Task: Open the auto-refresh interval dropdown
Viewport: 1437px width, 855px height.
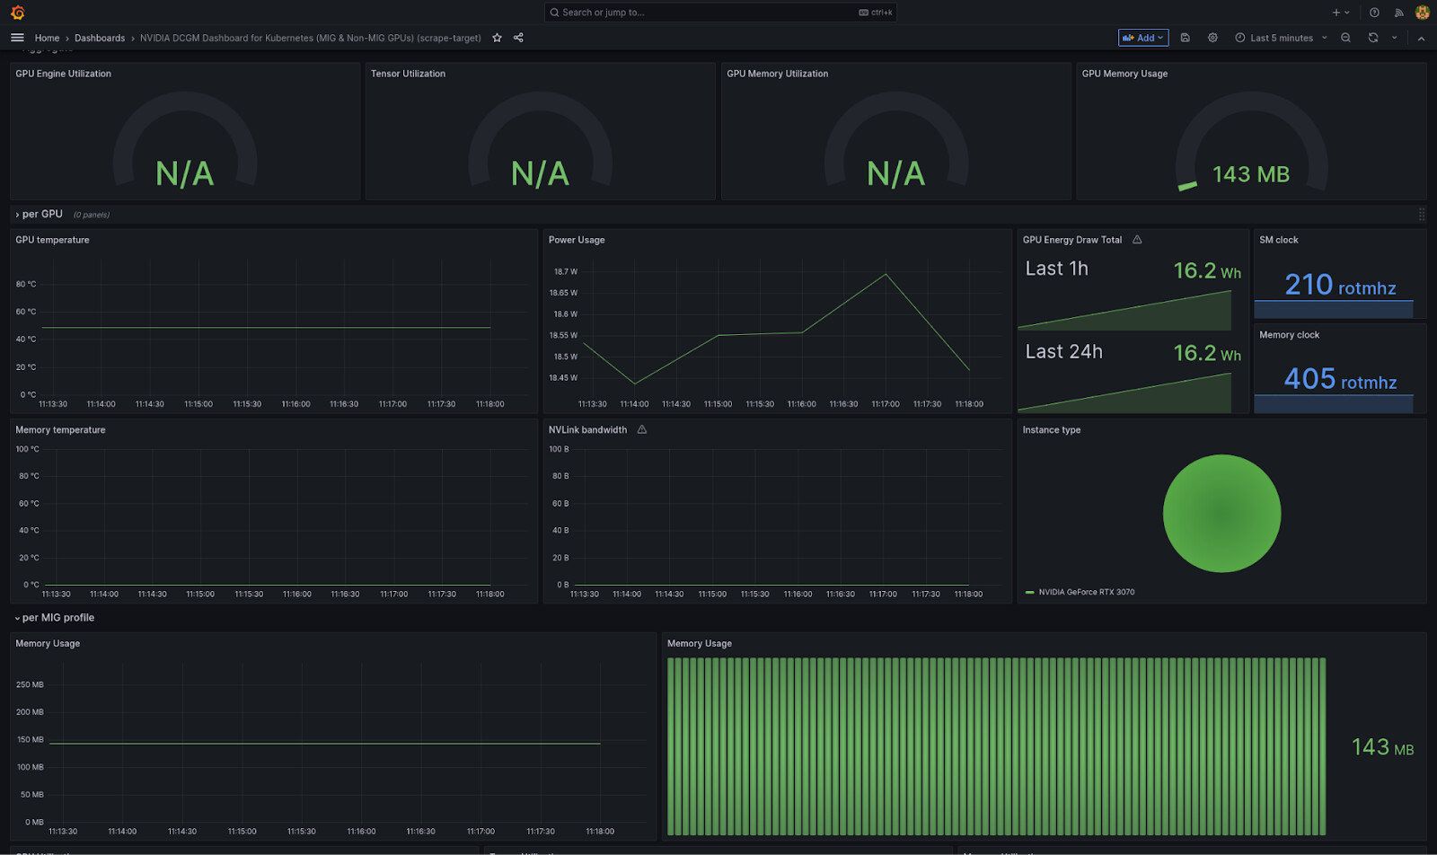Action: [1394, 38]
